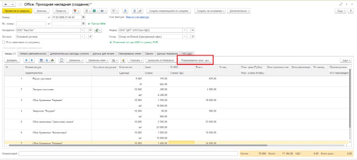
Task: Open calendar picker for document date
Action: pos(83,17)
